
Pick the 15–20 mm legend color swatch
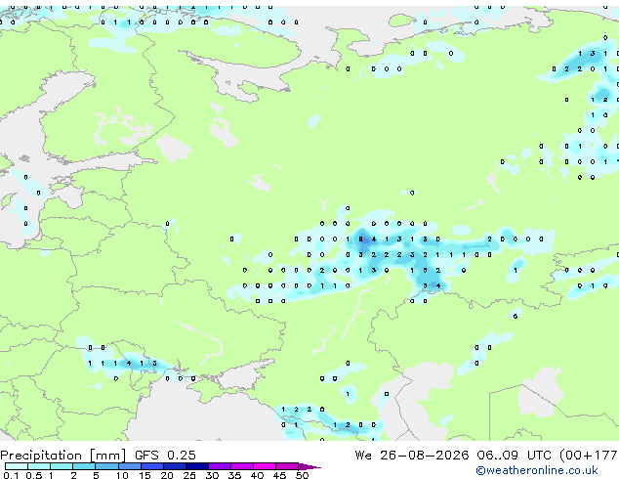151,466
